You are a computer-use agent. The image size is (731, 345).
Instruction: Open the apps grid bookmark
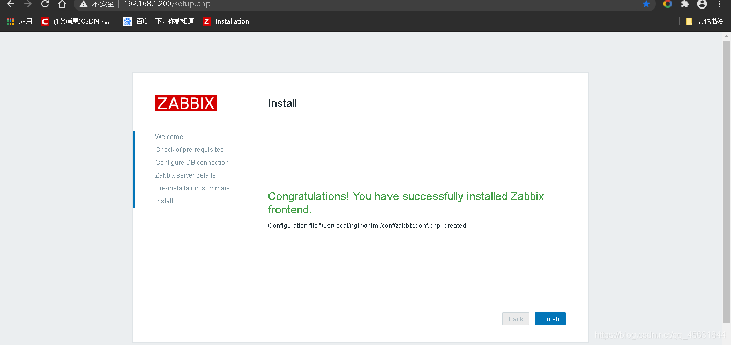coord(19,21)
